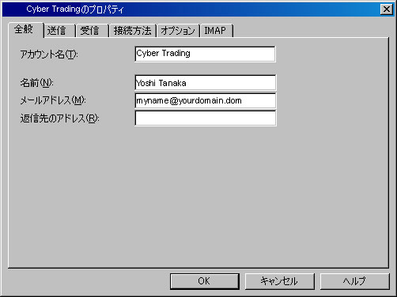The width and height of the screenshot is (397, 297).
Task: Click the キャンセル button
Action: click(279, 281)
